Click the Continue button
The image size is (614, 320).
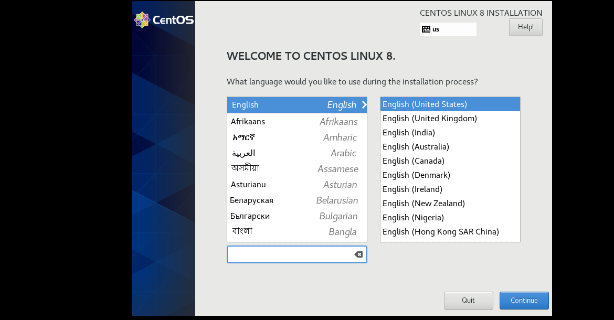pos(524,301)
